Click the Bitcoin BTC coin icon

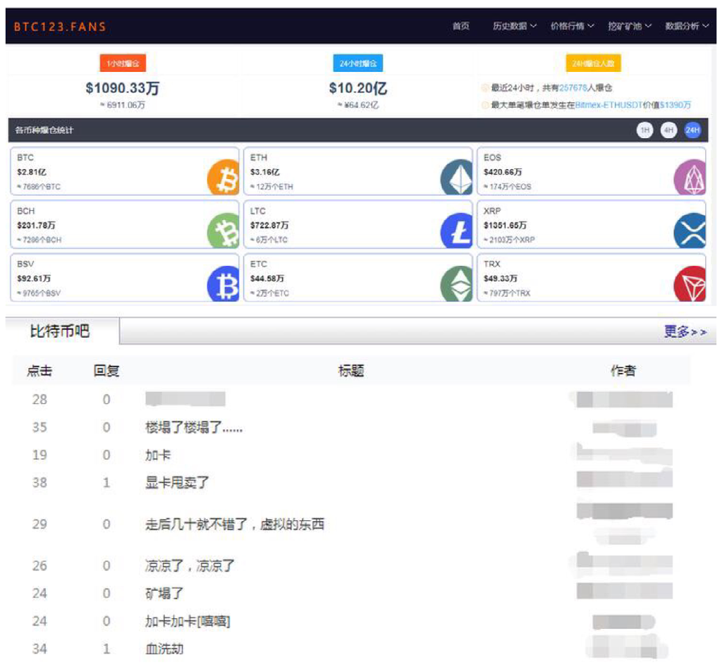224,178
